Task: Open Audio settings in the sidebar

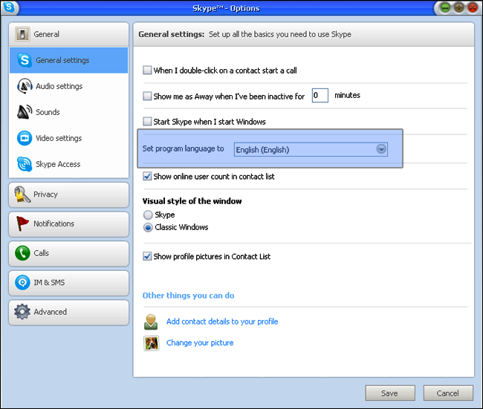Action: click(68, 86)
